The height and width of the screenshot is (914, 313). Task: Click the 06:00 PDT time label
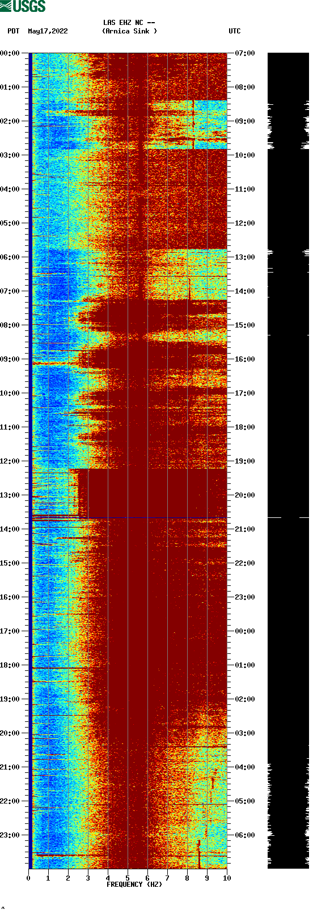coord(10,257)
